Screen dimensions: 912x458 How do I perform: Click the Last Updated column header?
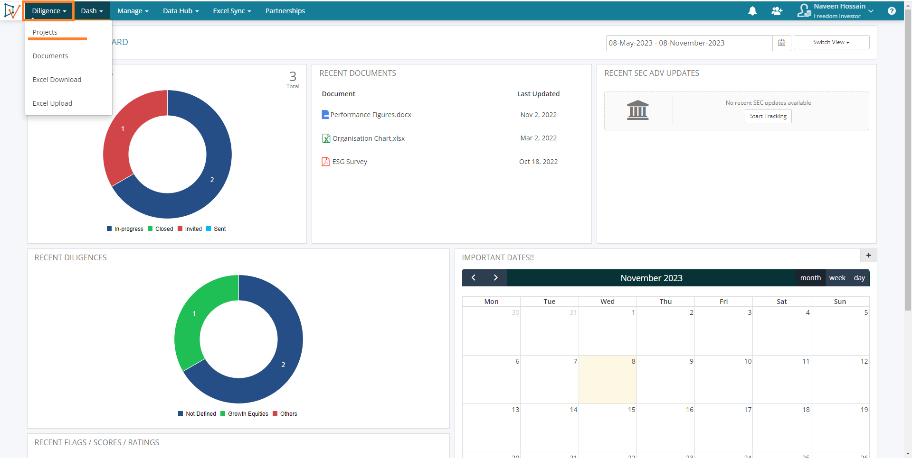538,94
